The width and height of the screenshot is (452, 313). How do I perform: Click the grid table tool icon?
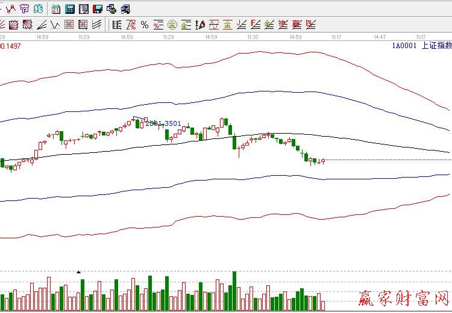[69, 25]
